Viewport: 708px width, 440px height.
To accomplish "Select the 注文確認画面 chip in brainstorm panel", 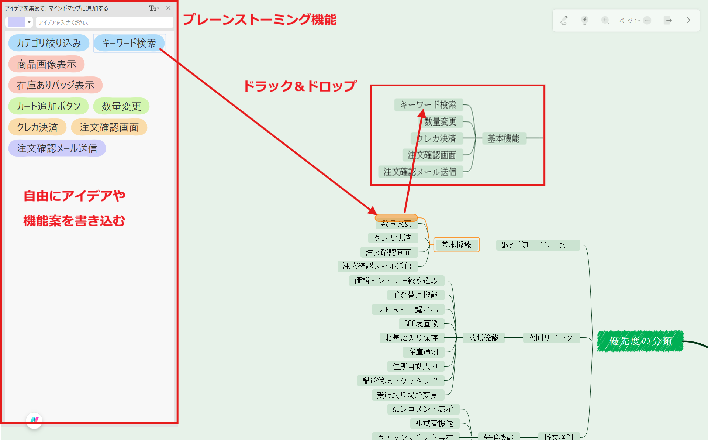I will pyautogui.click(x=109, y=127).
